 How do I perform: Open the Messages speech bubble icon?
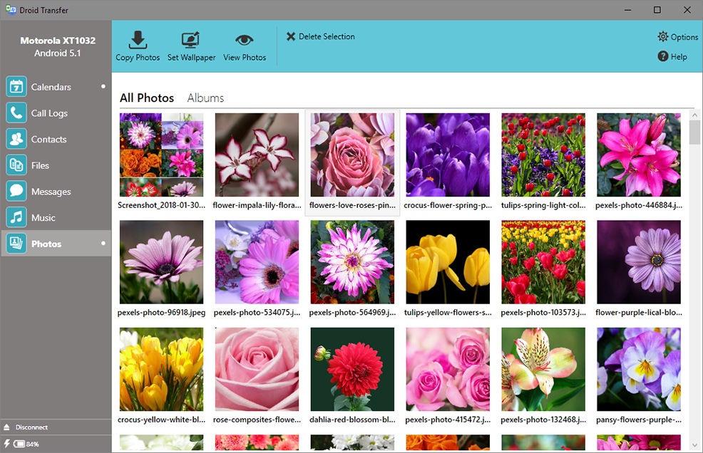tap(16, 192)
